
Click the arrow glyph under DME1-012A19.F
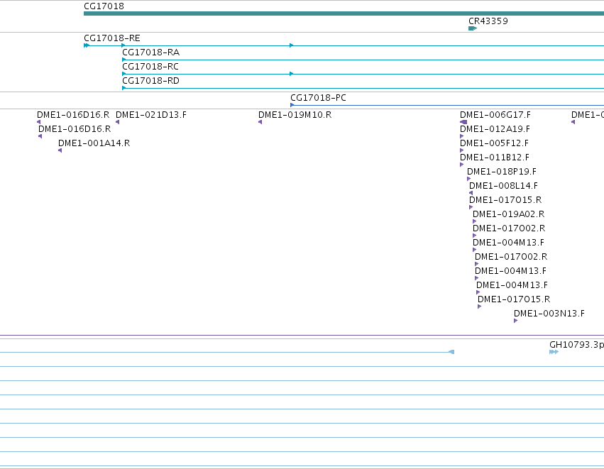462,136
